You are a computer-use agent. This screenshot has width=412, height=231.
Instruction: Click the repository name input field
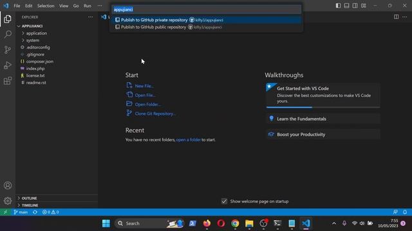click(x=206, y=10)
